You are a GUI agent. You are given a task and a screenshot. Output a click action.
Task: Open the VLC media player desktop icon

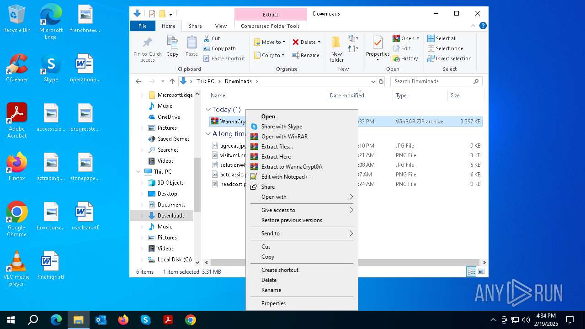click(17, 269)
